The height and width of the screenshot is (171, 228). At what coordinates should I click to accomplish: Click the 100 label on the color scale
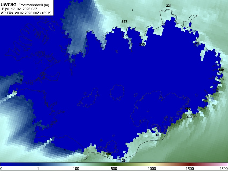click(76, 169)
